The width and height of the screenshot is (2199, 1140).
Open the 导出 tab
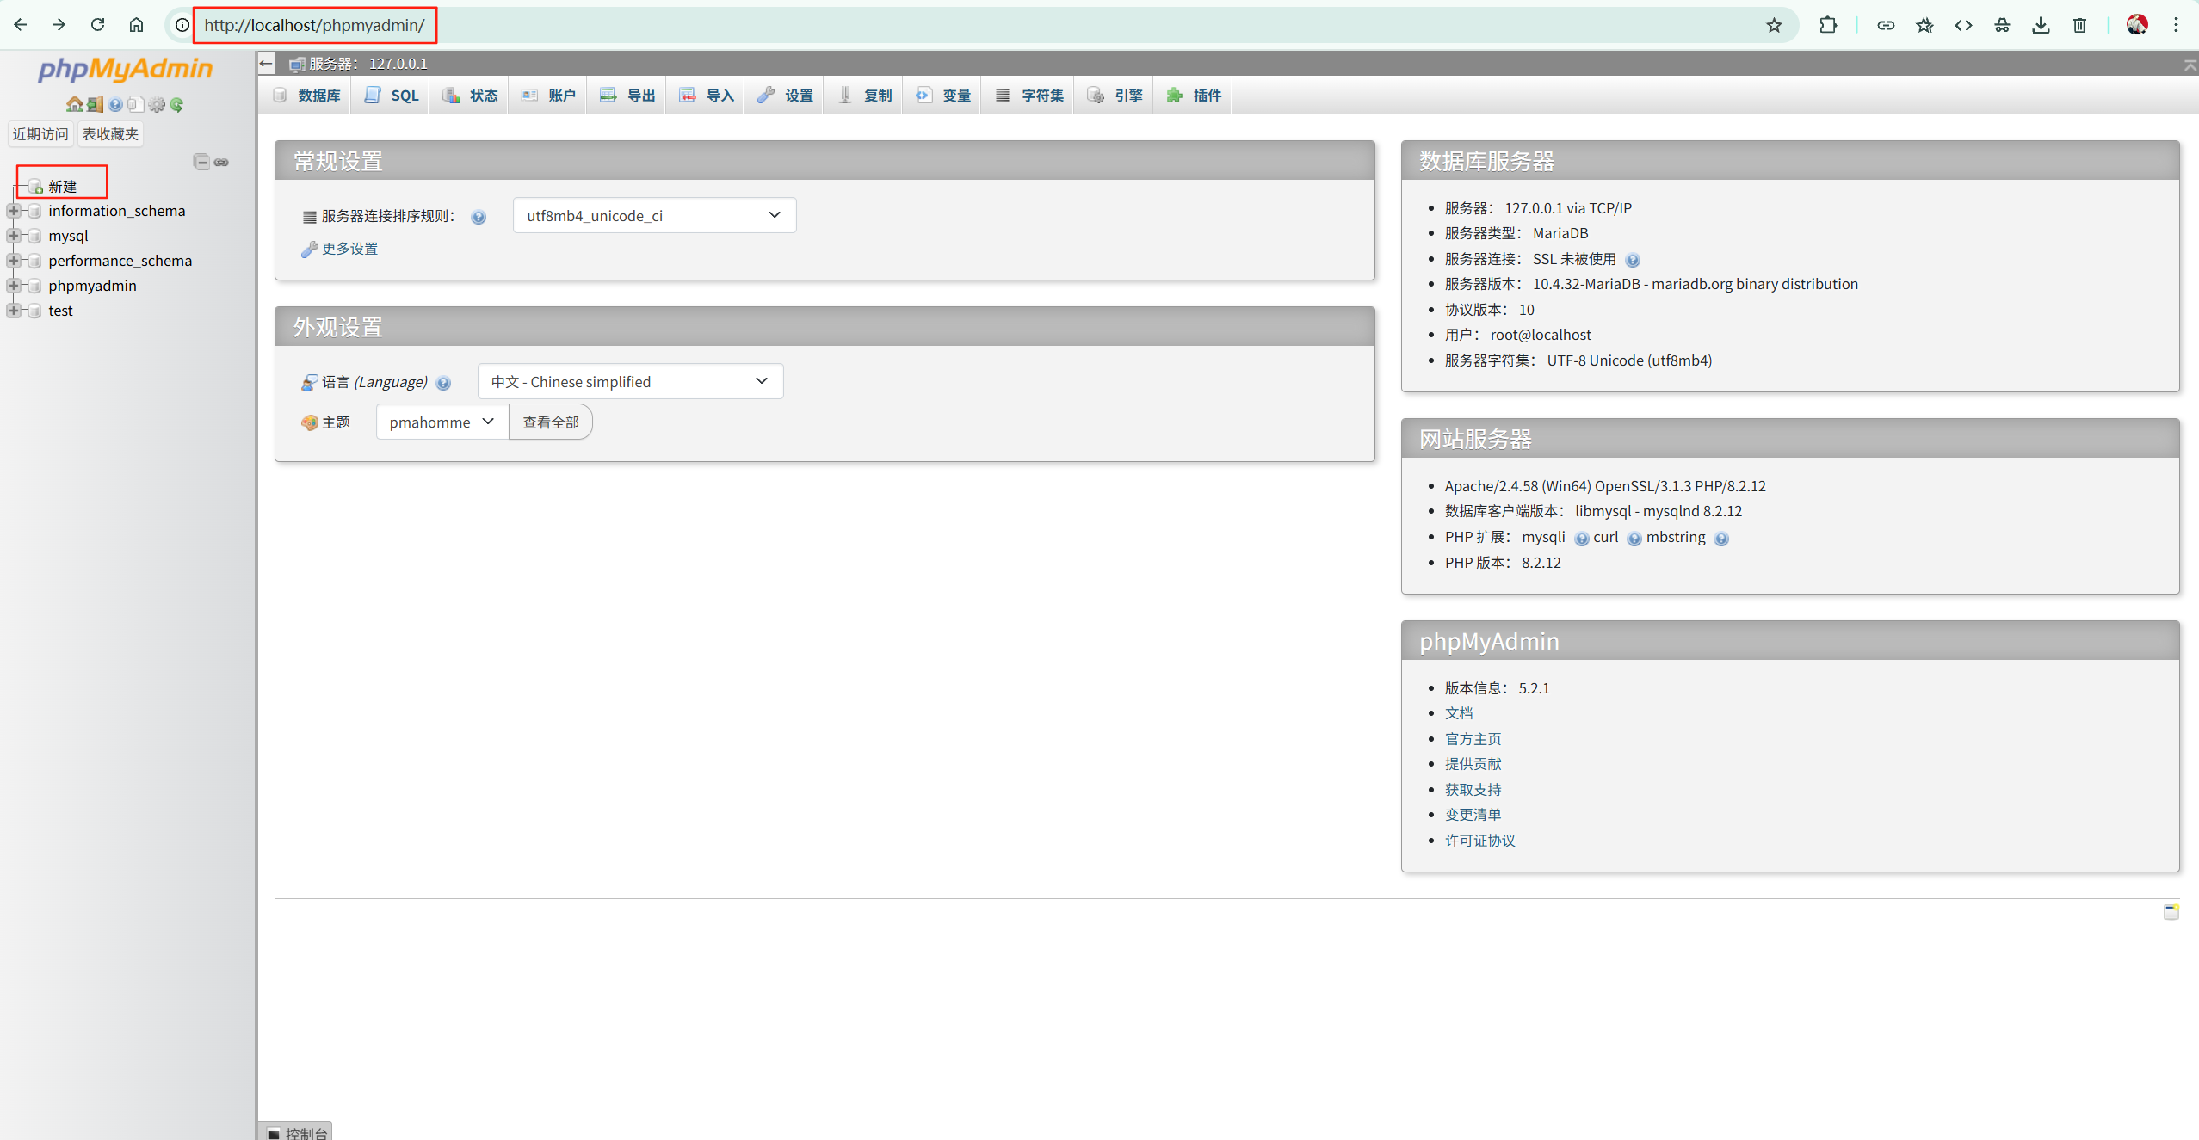[x=627, y=96]
